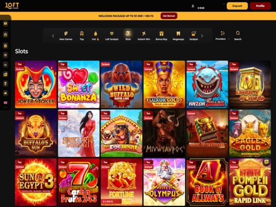The image size is (276, 207).
Task: Open the New Games category
Action: click(66, 36)
